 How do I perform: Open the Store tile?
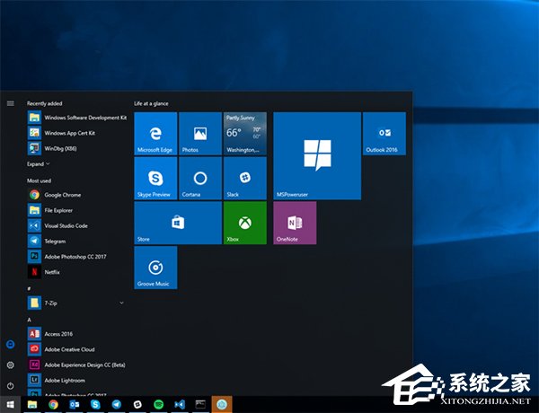(x=178, y=223)
